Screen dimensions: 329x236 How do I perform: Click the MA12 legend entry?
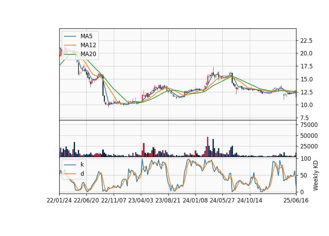click(80, 45)
